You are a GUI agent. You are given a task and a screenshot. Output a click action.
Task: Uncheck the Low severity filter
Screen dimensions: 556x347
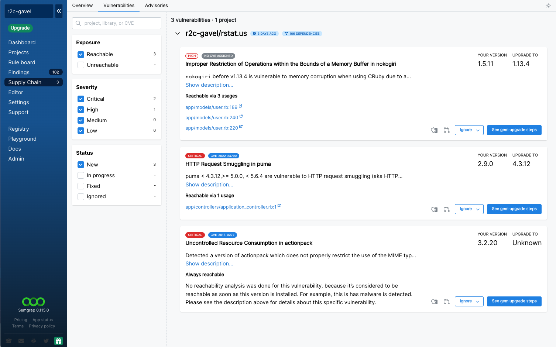pyautogui.click(x=81, y=131)
